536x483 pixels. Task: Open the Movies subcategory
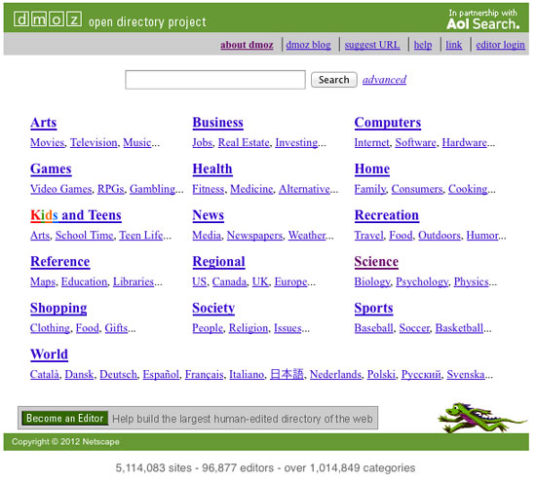point(47,142)
